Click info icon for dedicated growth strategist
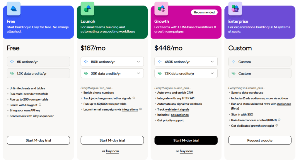 click(x=277, y=125)
